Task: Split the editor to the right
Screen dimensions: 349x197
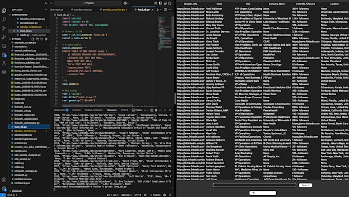Action: tap(165, 10)
